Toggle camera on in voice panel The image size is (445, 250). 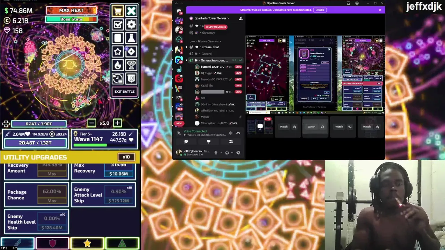pyautogui.click(x=186, y=142)
